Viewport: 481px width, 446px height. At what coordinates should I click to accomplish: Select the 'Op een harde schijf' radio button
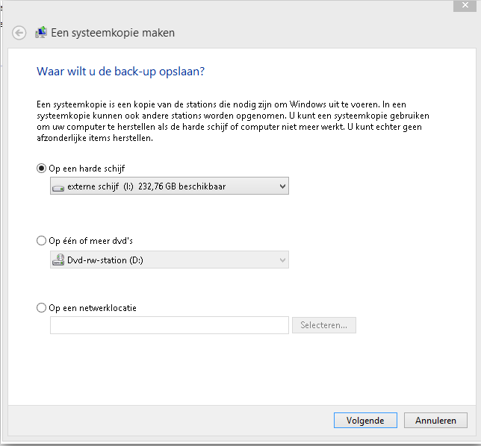click(41, 169)
